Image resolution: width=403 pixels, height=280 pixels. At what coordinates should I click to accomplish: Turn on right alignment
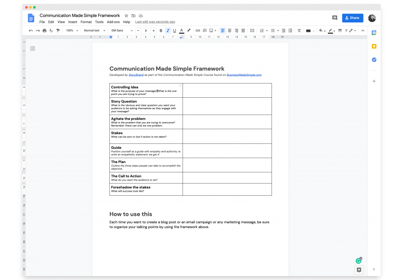tap(237, 31)
